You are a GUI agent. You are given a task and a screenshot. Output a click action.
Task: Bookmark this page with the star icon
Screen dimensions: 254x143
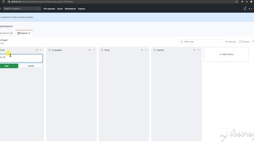pyautogui.click(x=237, y=2)
